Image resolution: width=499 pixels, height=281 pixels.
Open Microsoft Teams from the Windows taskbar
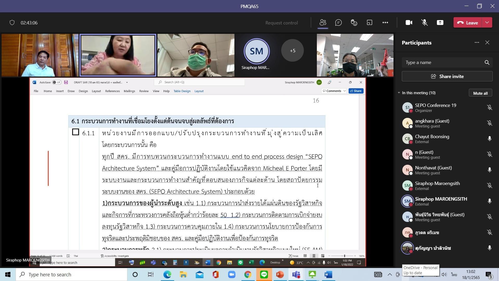pyautogui.click(x=296, y=274)
